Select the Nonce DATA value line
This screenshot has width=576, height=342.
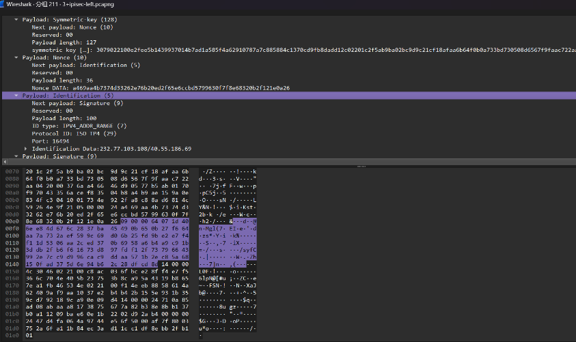(x=161, y=88)
